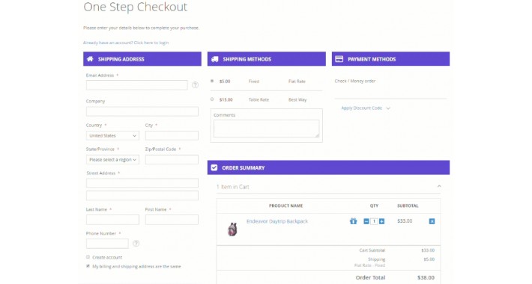
Task: Click the Email Address input field
Action: pos(136,85)
